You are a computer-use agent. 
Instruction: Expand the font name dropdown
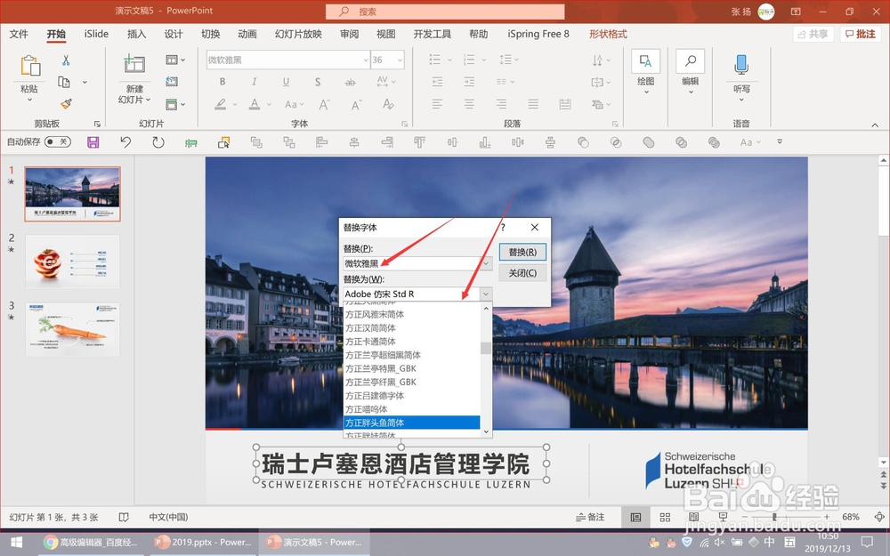click(366, 60)
